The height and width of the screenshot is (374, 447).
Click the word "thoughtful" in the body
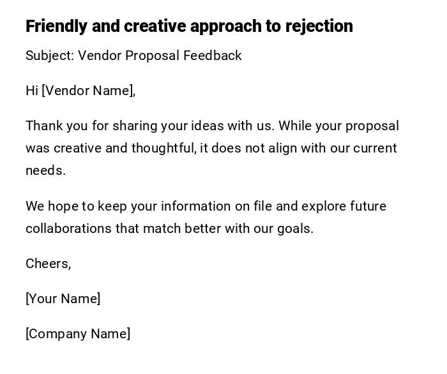163,148
